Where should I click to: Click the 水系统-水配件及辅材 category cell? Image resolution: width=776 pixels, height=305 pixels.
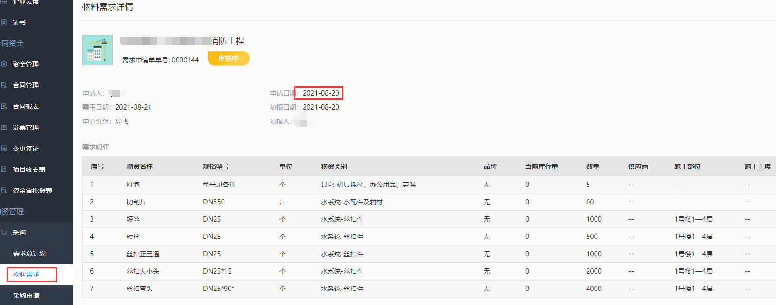[352, 202]
